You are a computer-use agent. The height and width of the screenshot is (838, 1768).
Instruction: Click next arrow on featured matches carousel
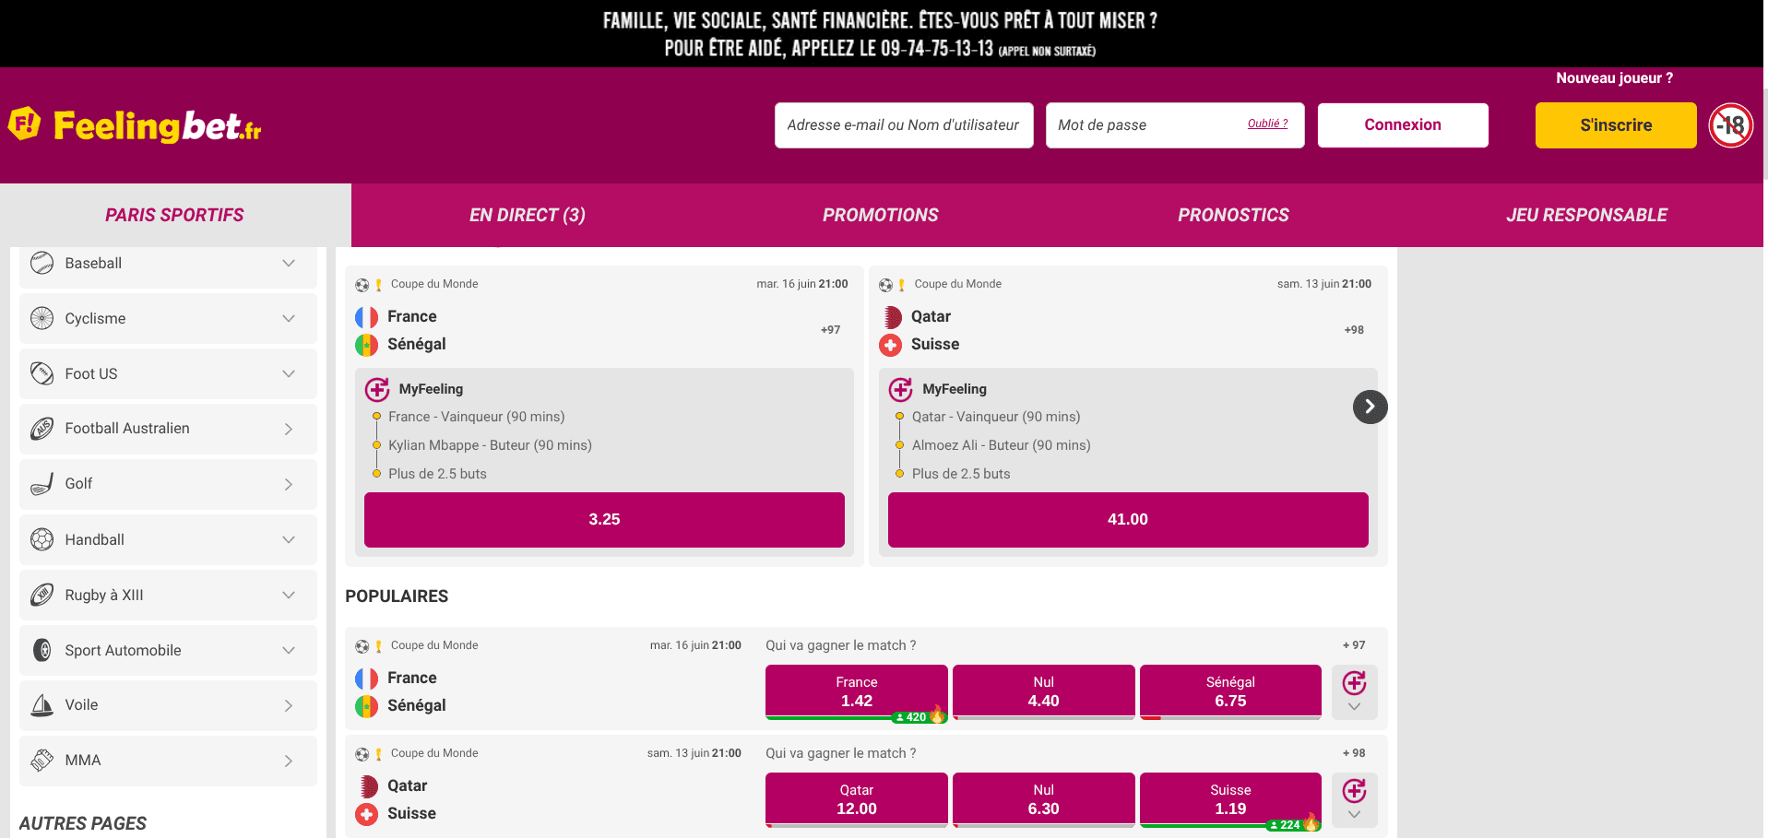[1370, 407]
